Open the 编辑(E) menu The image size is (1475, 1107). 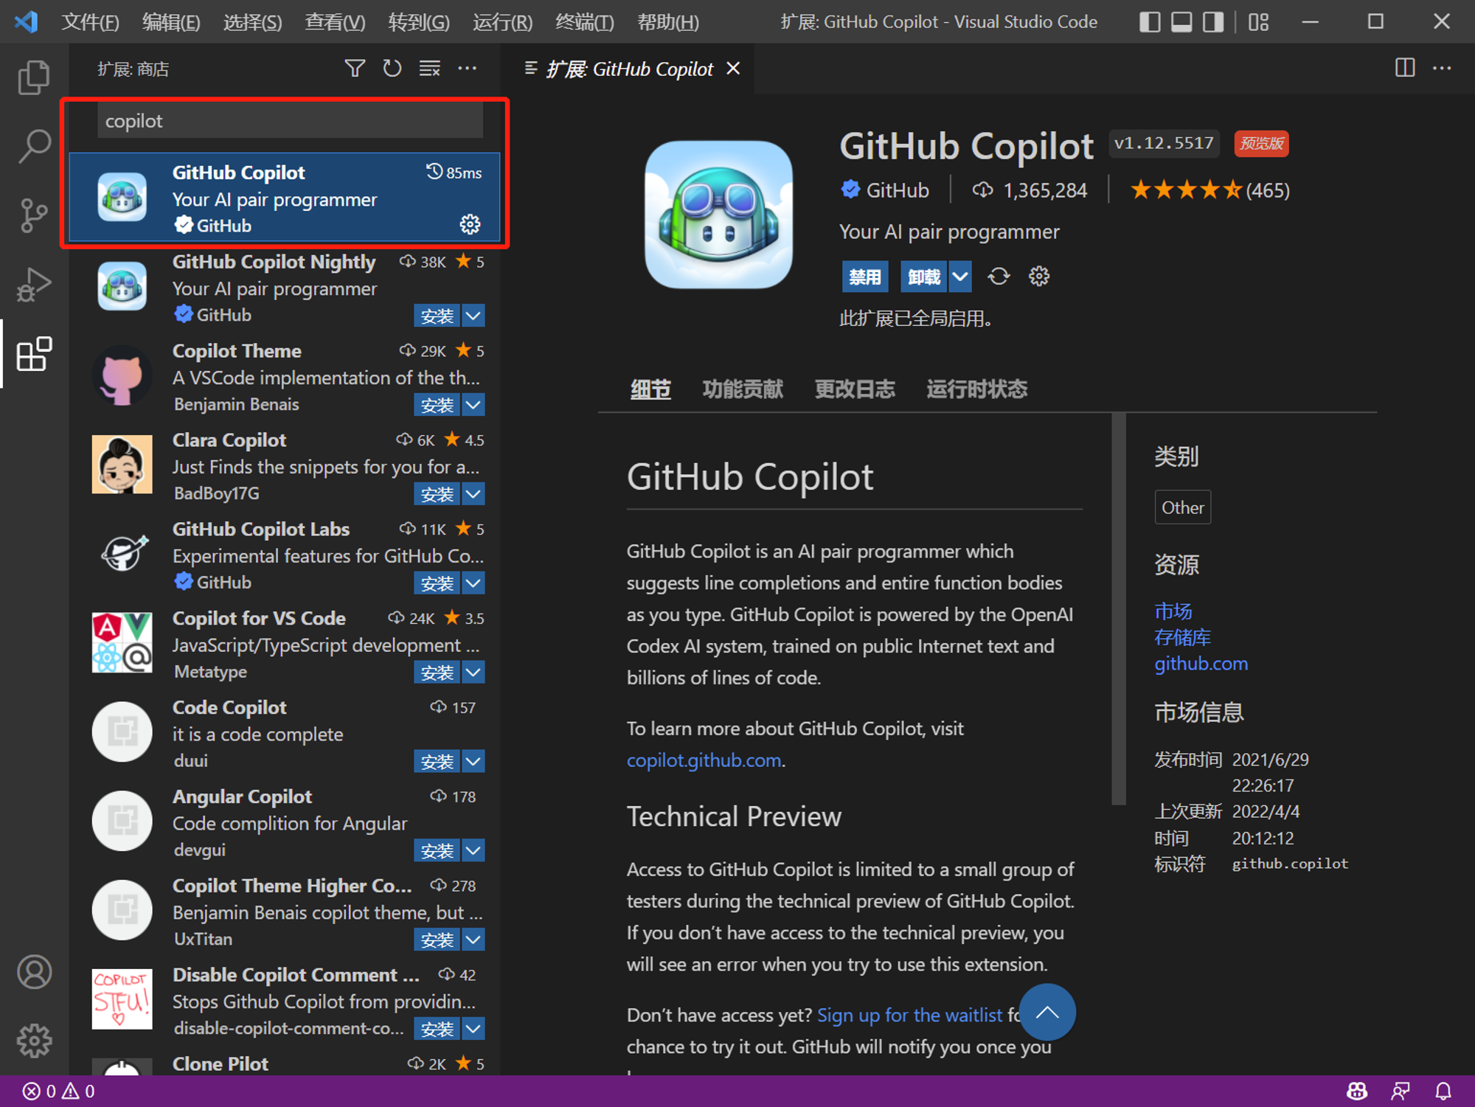171,22
